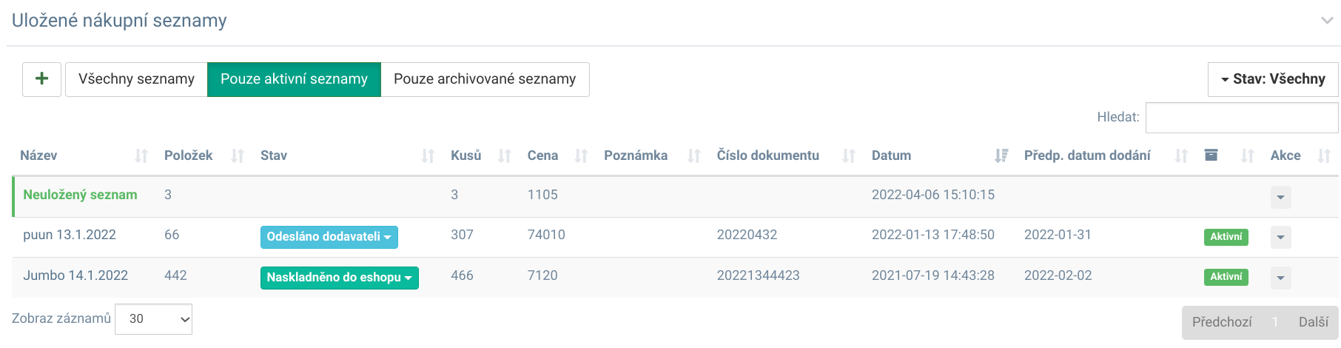Switch to Pouze archivované seznamy tab

[x=485, y=79]
